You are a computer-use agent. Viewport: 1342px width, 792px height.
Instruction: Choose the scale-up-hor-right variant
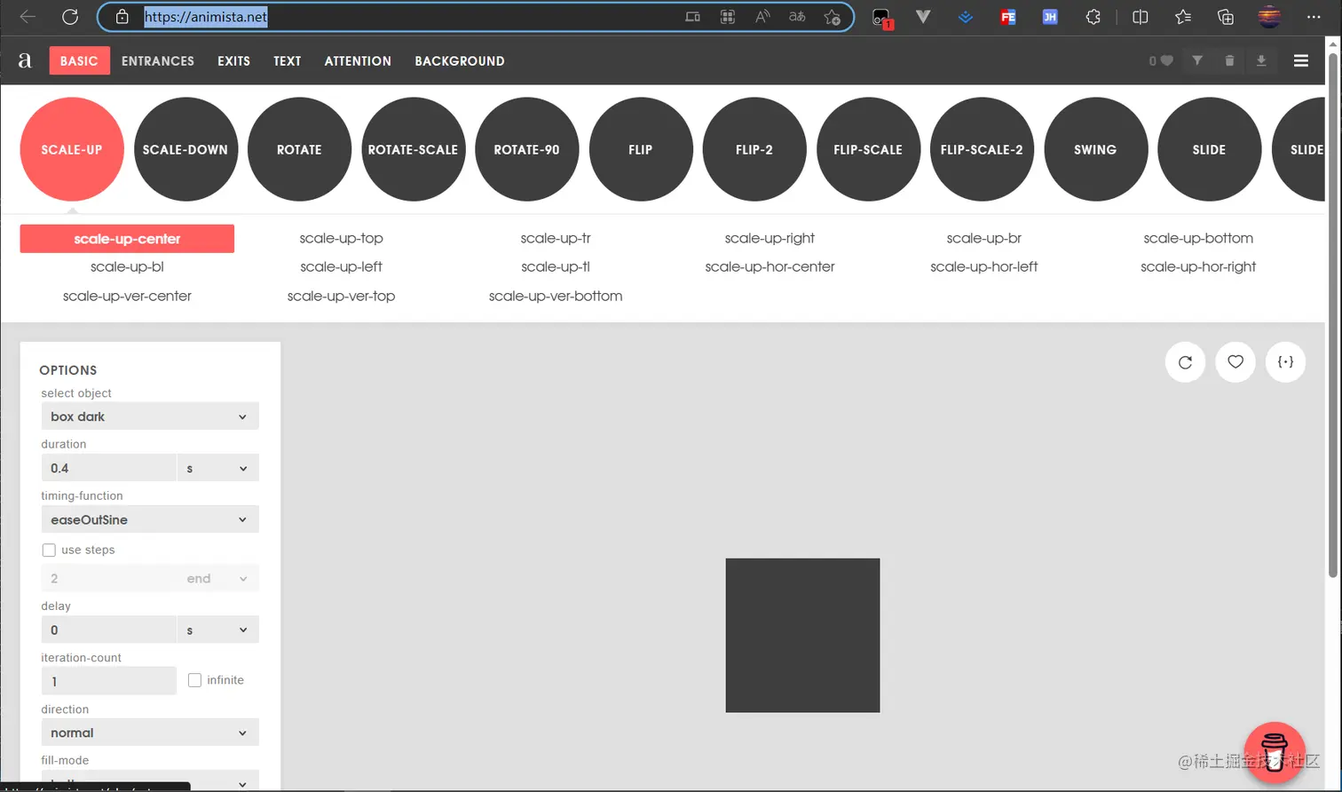click(1198, 266)
